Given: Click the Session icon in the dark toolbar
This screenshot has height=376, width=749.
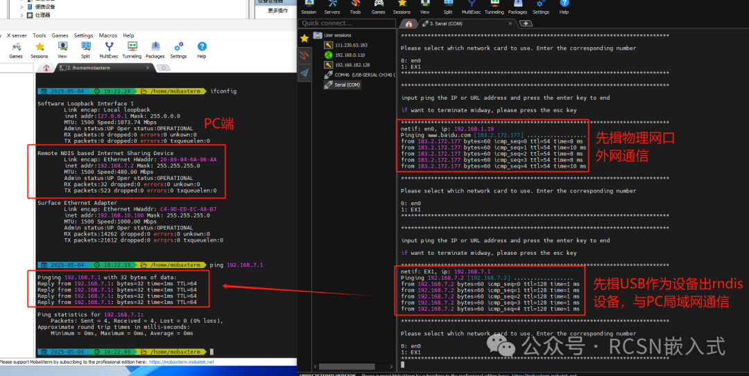Looking at the screenshot, I should point(309,7).
